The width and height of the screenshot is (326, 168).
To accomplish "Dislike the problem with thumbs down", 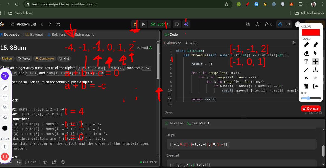I will click(18, 162).
